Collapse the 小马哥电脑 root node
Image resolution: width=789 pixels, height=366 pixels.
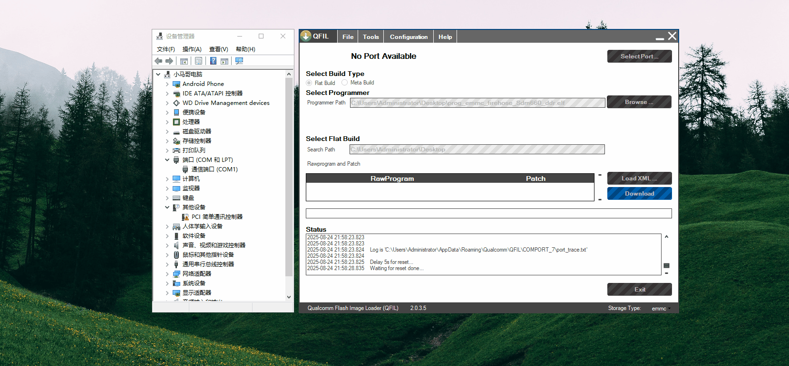click(158, 75)
